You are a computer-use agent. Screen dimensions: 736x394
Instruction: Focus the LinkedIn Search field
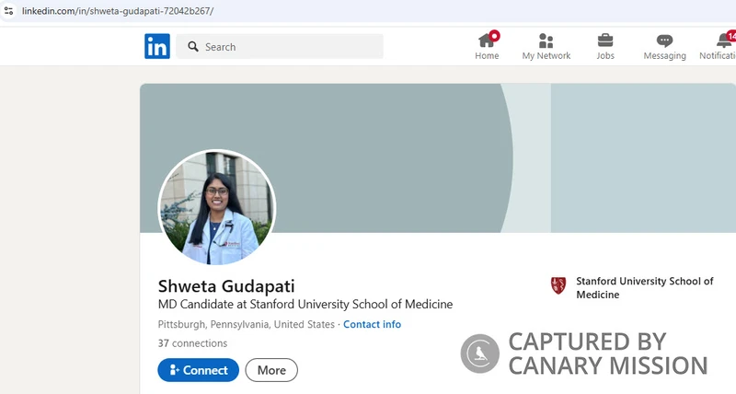(x=280, y=47)
